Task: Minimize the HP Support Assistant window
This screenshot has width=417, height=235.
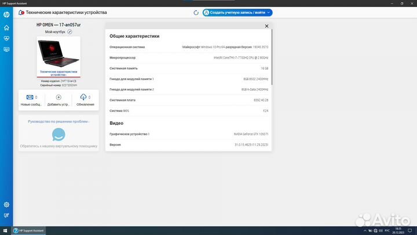Action: coord(392,3)
